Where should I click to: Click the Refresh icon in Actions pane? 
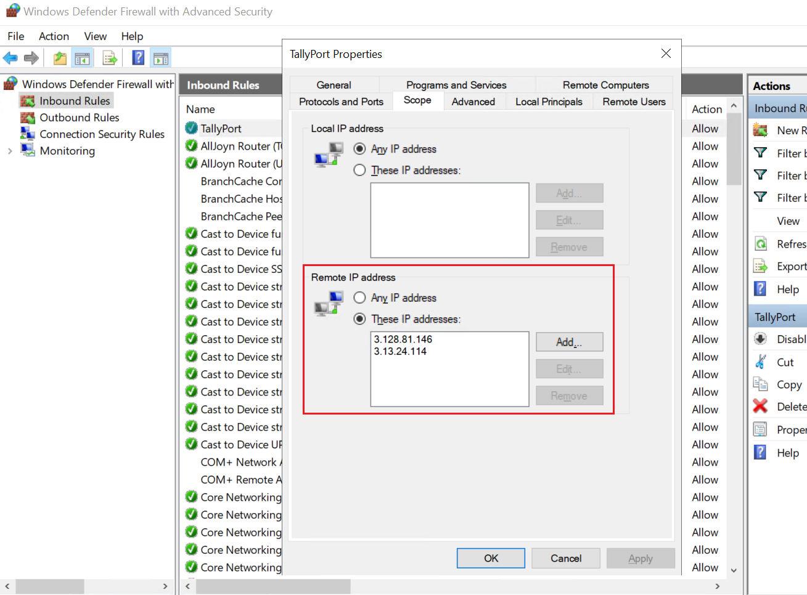click(x=761, y=244)
